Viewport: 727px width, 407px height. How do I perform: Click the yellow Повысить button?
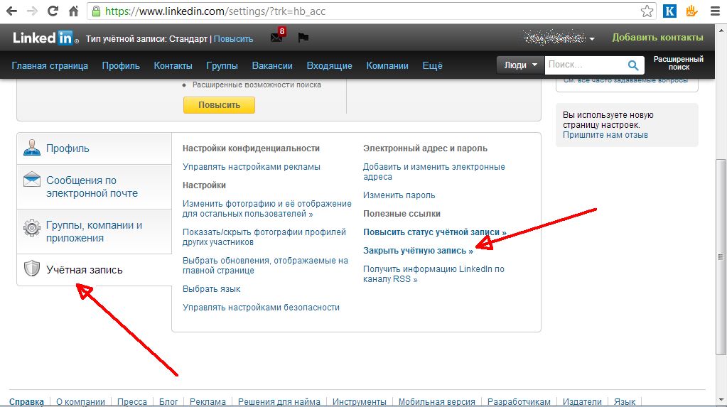[219, 104]
